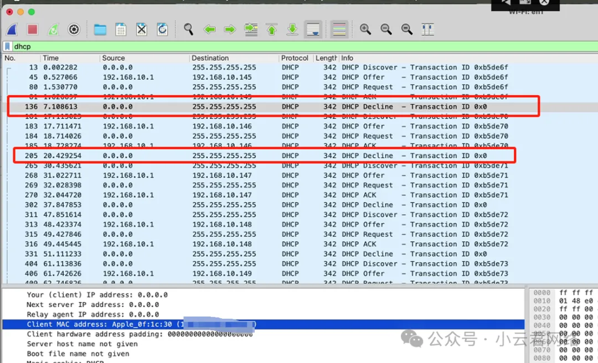598x363 pixels.
Task: Stop the running packet capture
Action: 33,29
